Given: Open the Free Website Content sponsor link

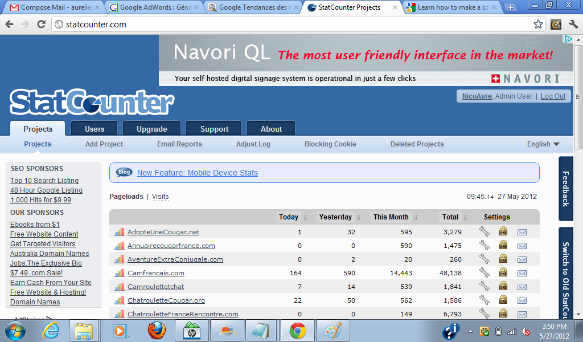Looking at the screenshot, I should (x=44, y=234).
